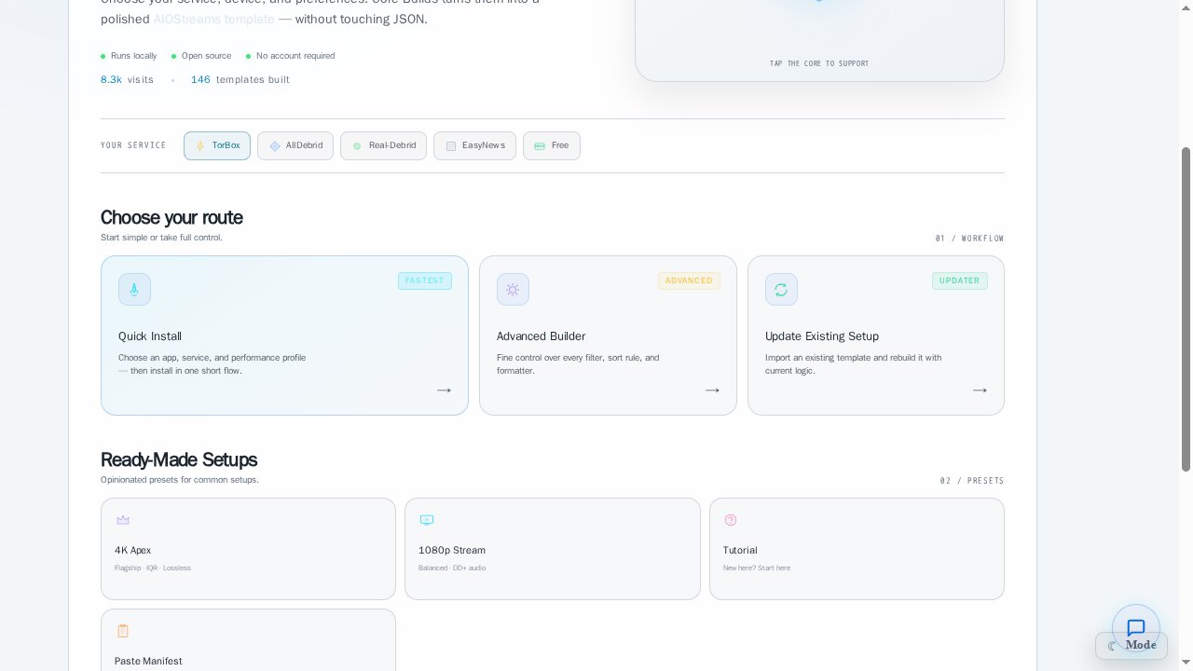1193x671 pixels.
Task: Open the 1080p Stream preset
Action: pyautogui.click(x=553, y=549)
